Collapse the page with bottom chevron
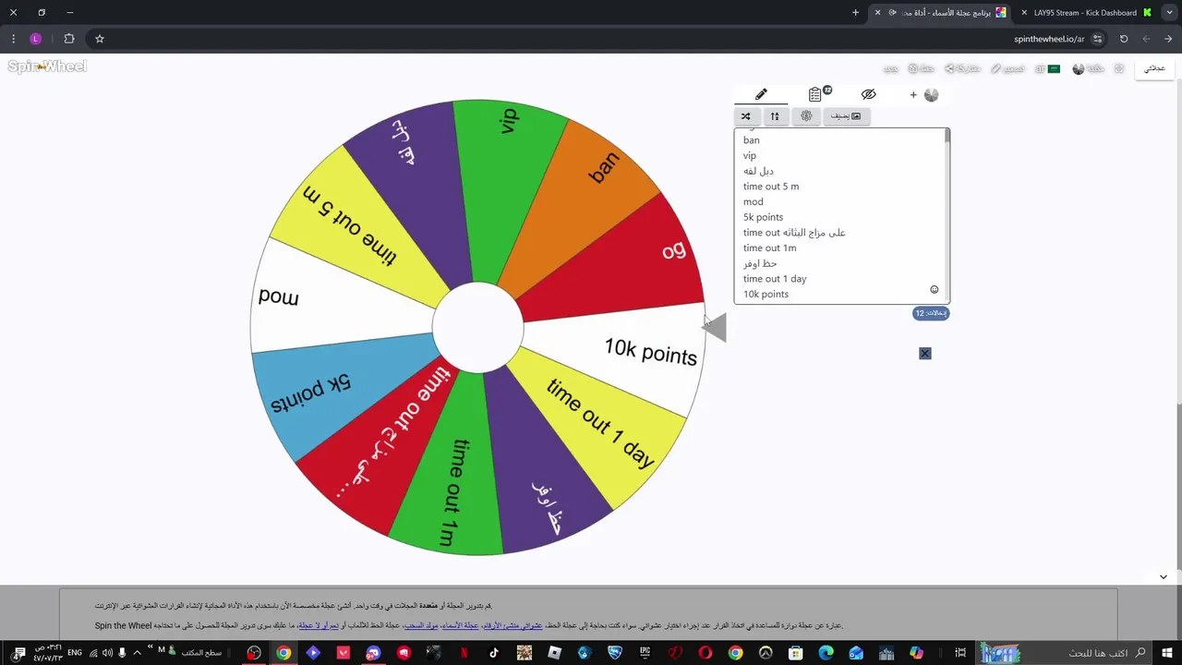 pos(1163,577)
